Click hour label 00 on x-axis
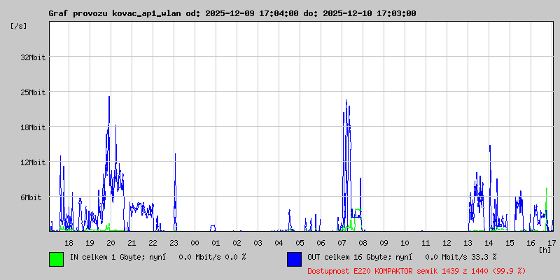Viewport: 560px width, 280px height. click(195, 243)
